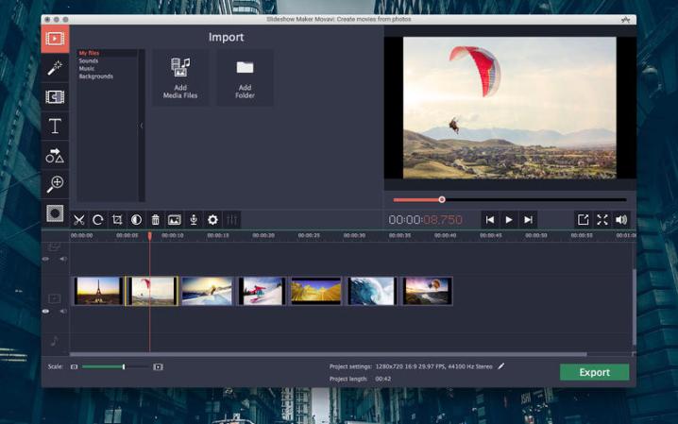The image size is (678, 424).
Task: Click Add Media Files button
Action: tap(180, 77)
